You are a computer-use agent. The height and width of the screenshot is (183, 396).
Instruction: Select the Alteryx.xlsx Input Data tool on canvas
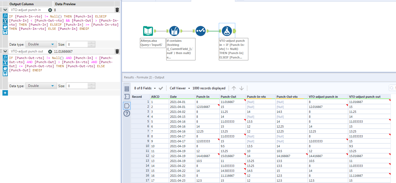(x=148, y=31)
